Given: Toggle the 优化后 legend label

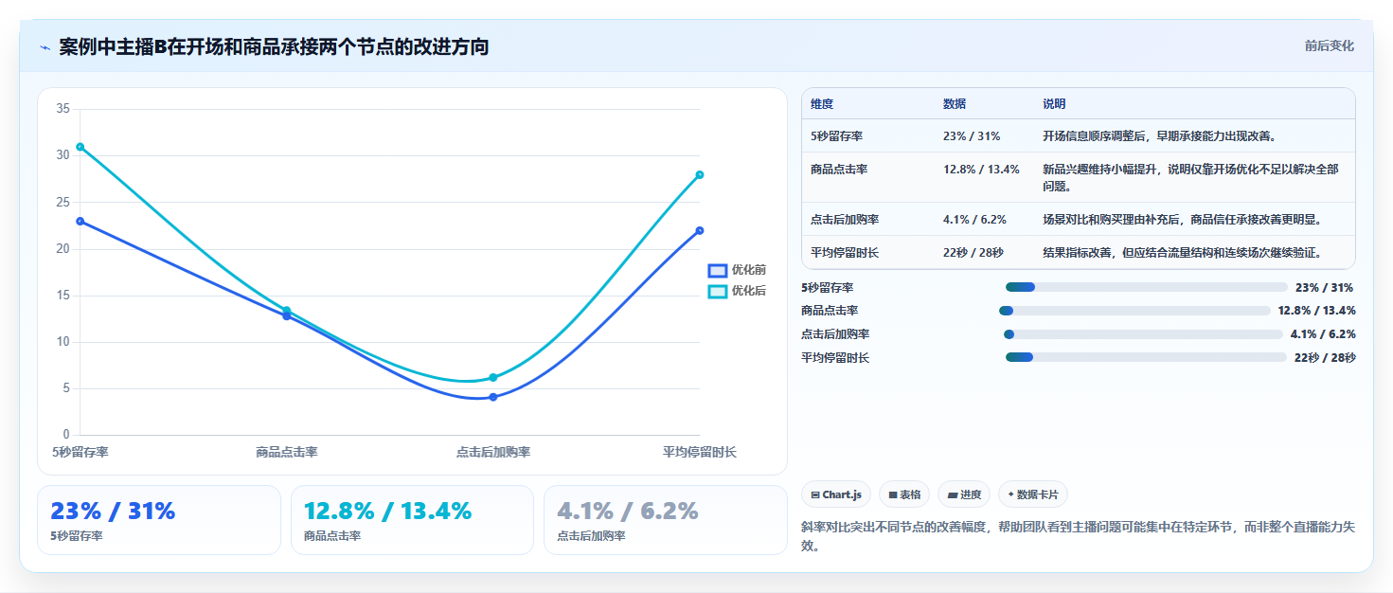Looking at the screenshot, I should point(749,291).
